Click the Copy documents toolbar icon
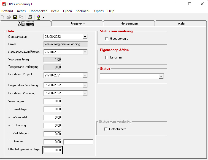Image resolution: width=208 pixels, height=160 pixels. tap(21, 17)
